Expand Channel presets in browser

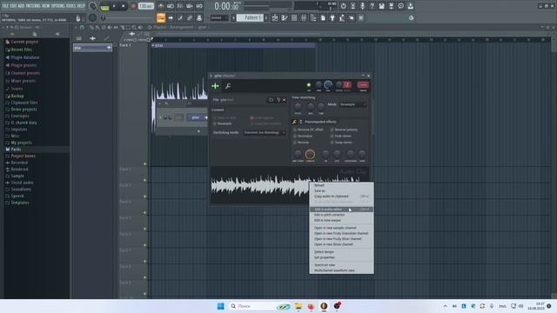tap(25, 73)
